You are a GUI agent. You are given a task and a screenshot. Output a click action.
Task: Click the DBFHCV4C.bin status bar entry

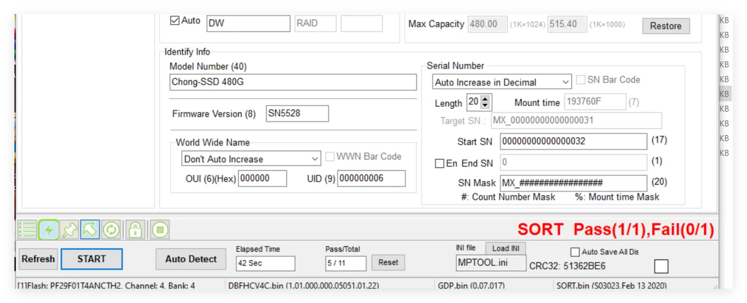pos(304,285)
